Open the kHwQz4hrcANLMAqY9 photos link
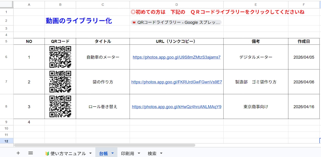This screenshot has height=157, width=321. pos(177,107)
